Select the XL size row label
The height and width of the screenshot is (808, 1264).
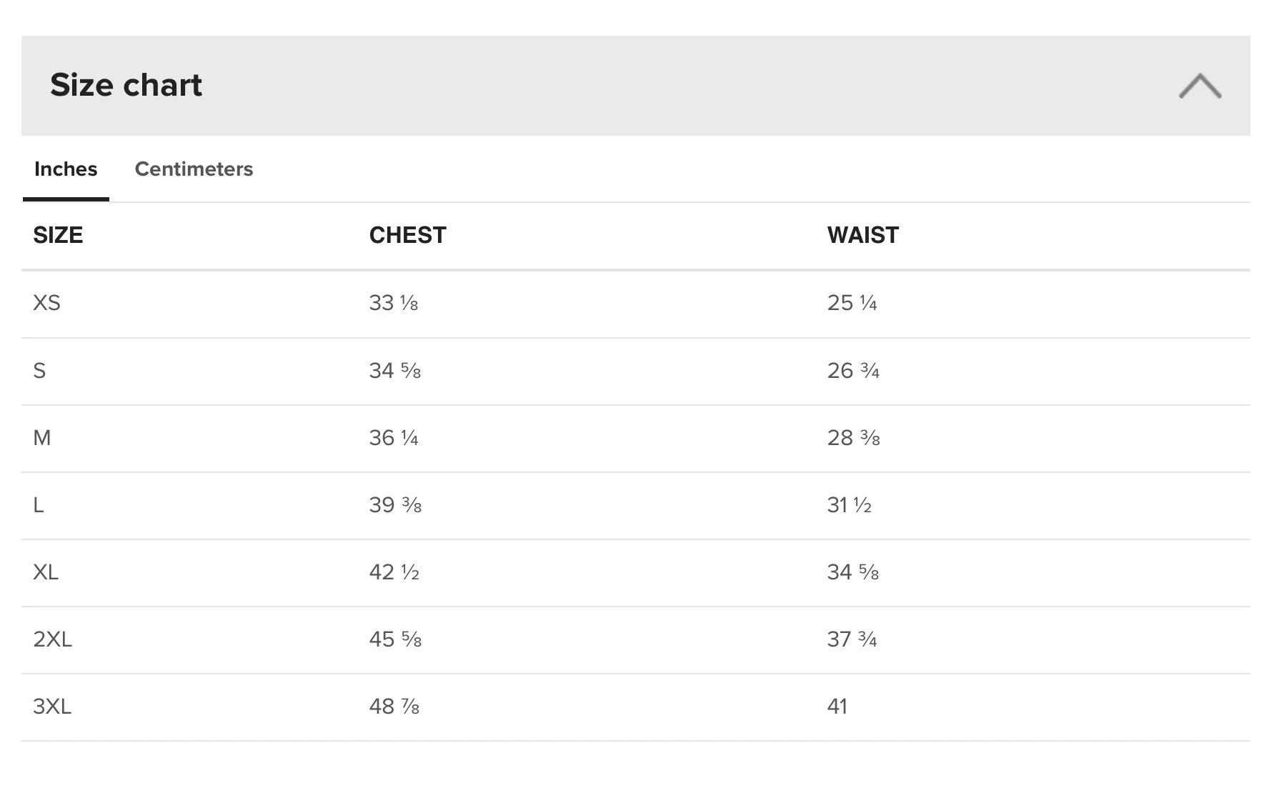pyautogui.click(x=46, y=572)
